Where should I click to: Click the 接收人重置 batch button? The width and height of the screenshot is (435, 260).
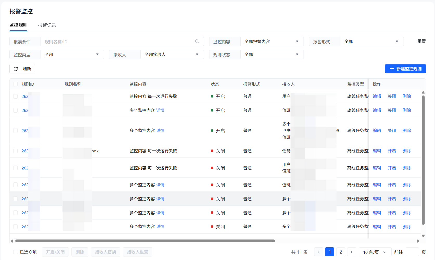tap(137, 252)
